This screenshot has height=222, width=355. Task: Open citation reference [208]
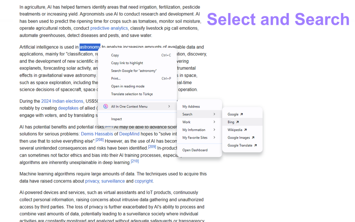click(x=100, y=140)
